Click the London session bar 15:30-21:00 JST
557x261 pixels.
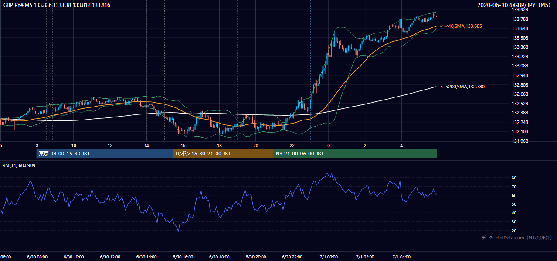pos(223,154)
